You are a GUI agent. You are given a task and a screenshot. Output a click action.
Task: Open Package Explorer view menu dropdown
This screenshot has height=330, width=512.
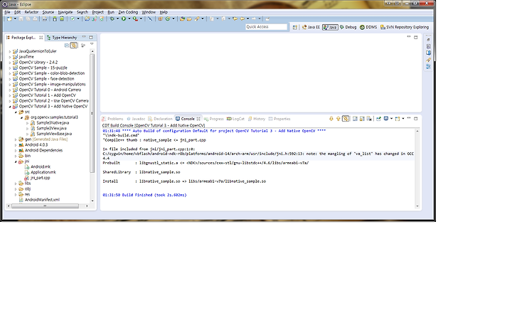92,44
